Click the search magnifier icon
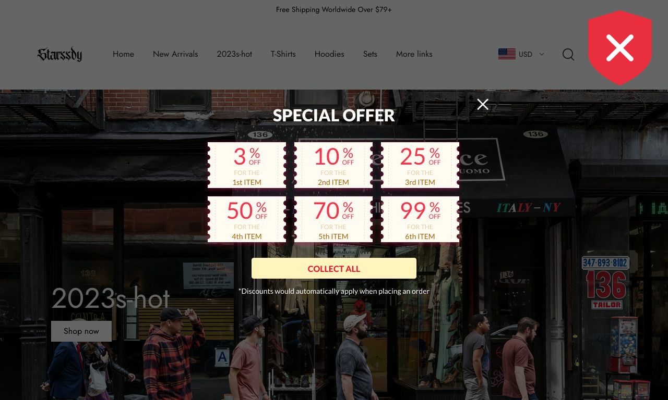 pos(568,54)
